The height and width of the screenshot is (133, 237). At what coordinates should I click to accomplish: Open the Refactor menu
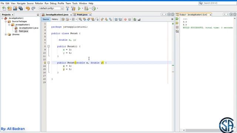tap(39, 3)
